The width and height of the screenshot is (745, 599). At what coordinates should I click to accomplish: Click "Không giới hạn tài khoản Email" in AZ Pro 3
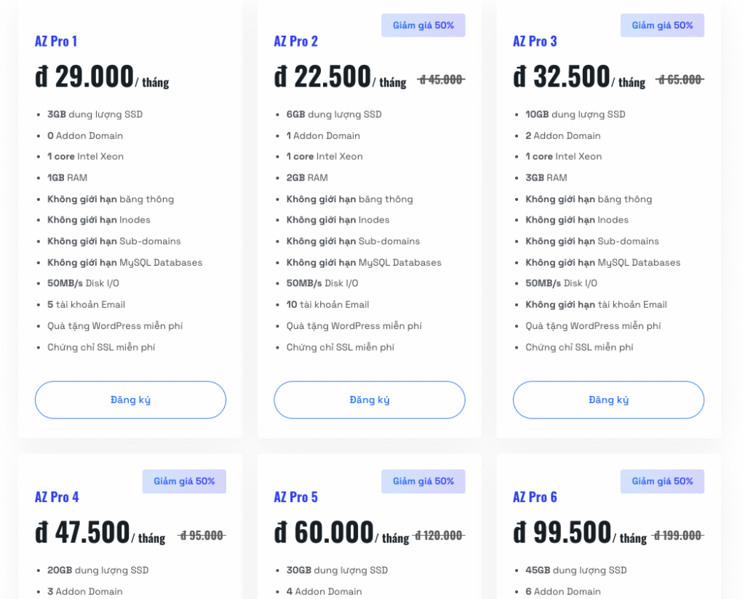pyautogui.click(x=596, y=304)
